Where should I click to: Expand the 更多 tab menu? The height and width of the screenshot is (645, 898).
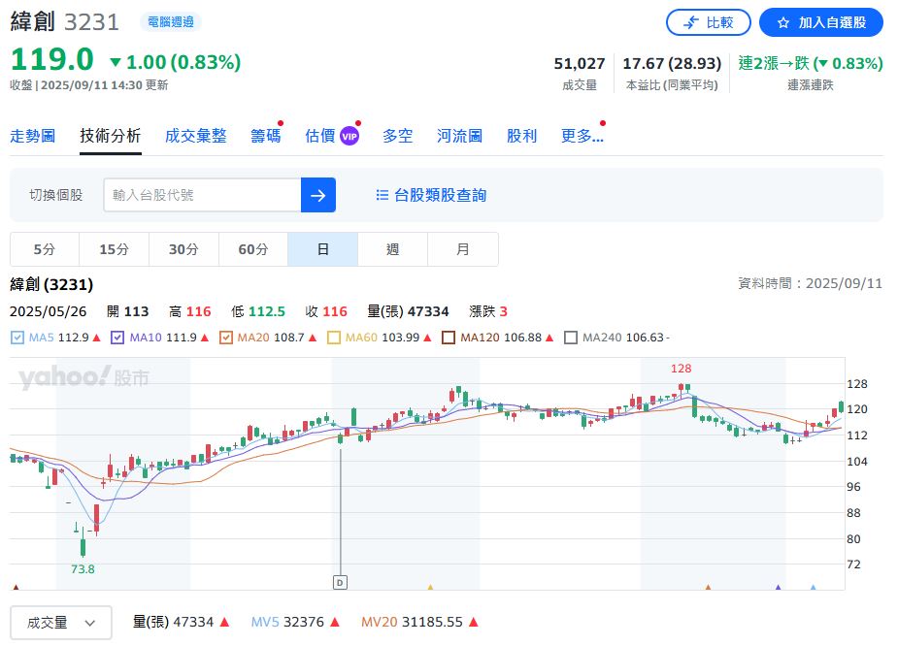[582, 136]
